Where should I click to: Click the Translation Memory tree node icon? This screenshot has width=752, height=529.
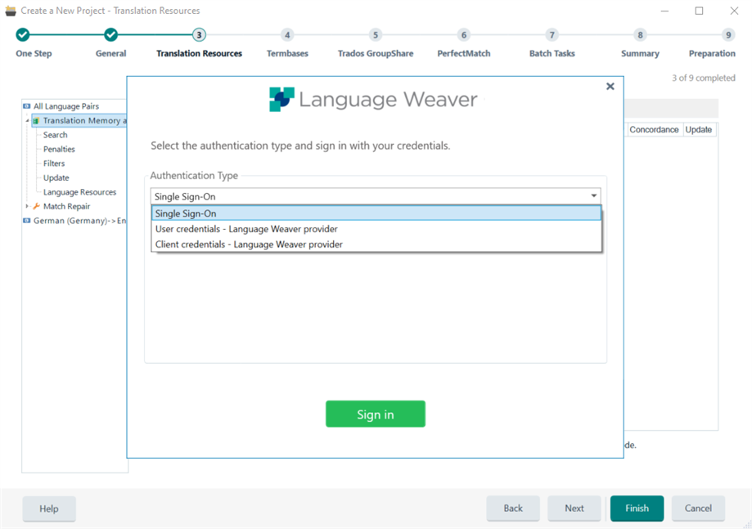tap(36, 121)
